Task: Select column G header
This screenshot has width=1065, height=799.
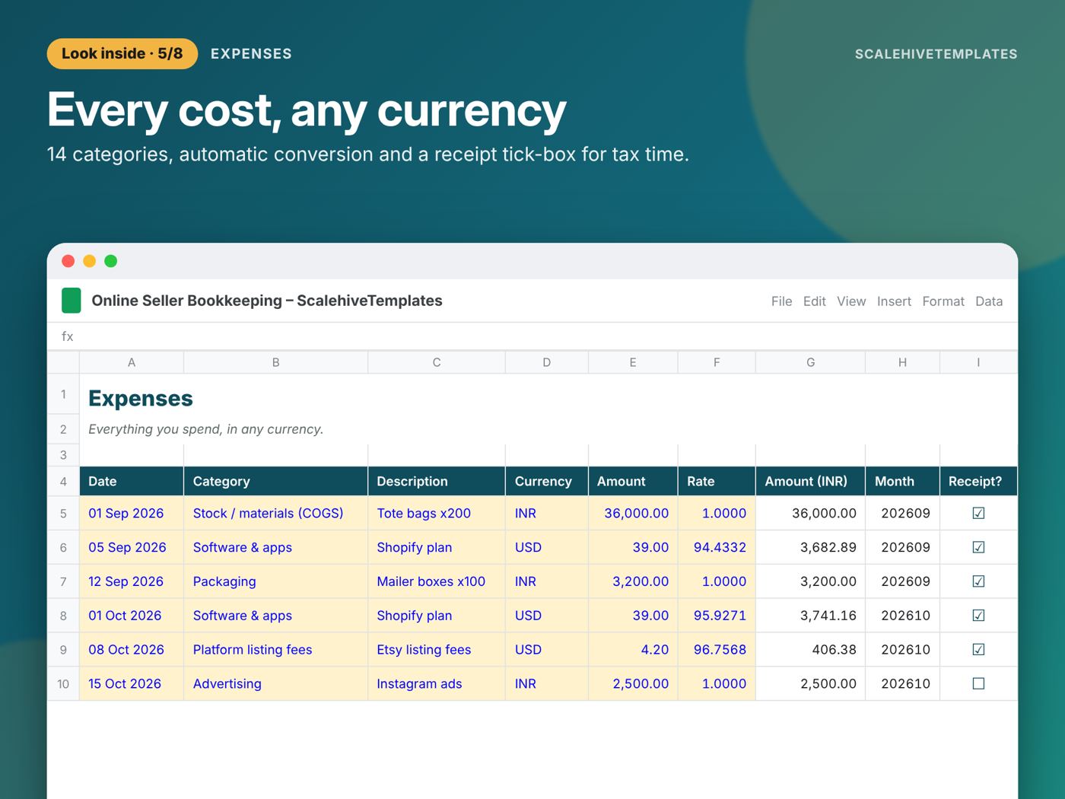Action: point(810,362)
